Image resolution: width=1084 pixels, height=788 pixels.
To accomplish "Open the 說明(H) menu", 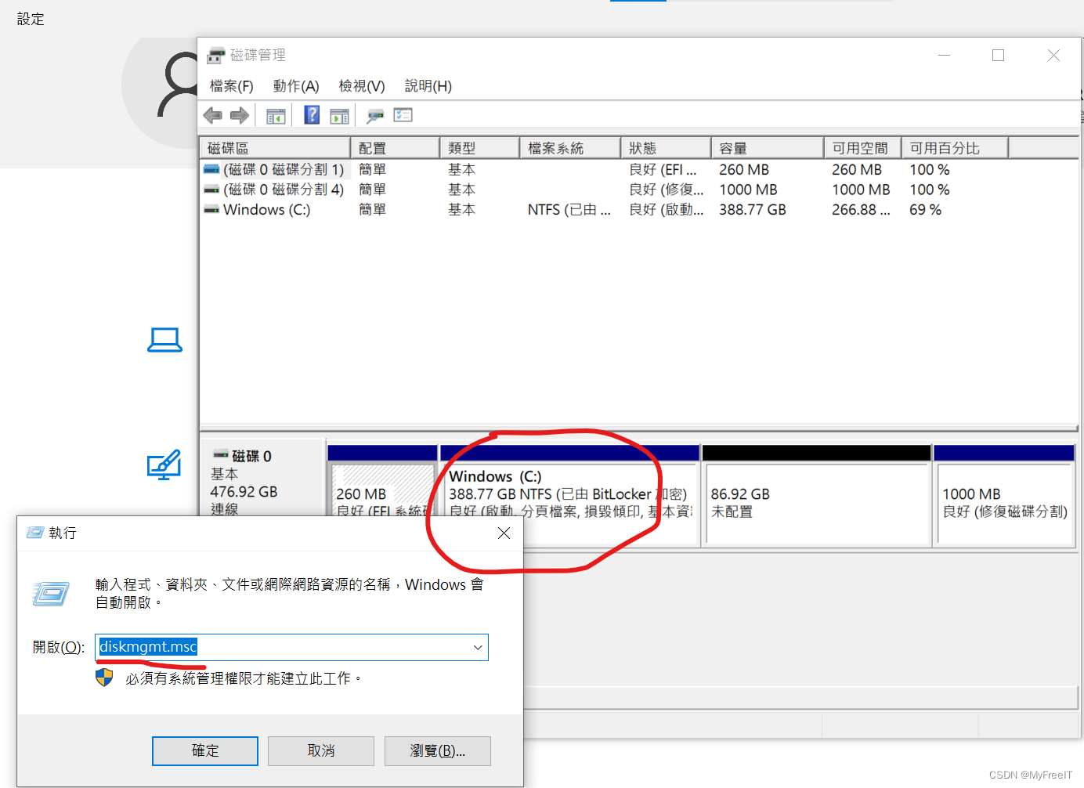I will (428, 86).
